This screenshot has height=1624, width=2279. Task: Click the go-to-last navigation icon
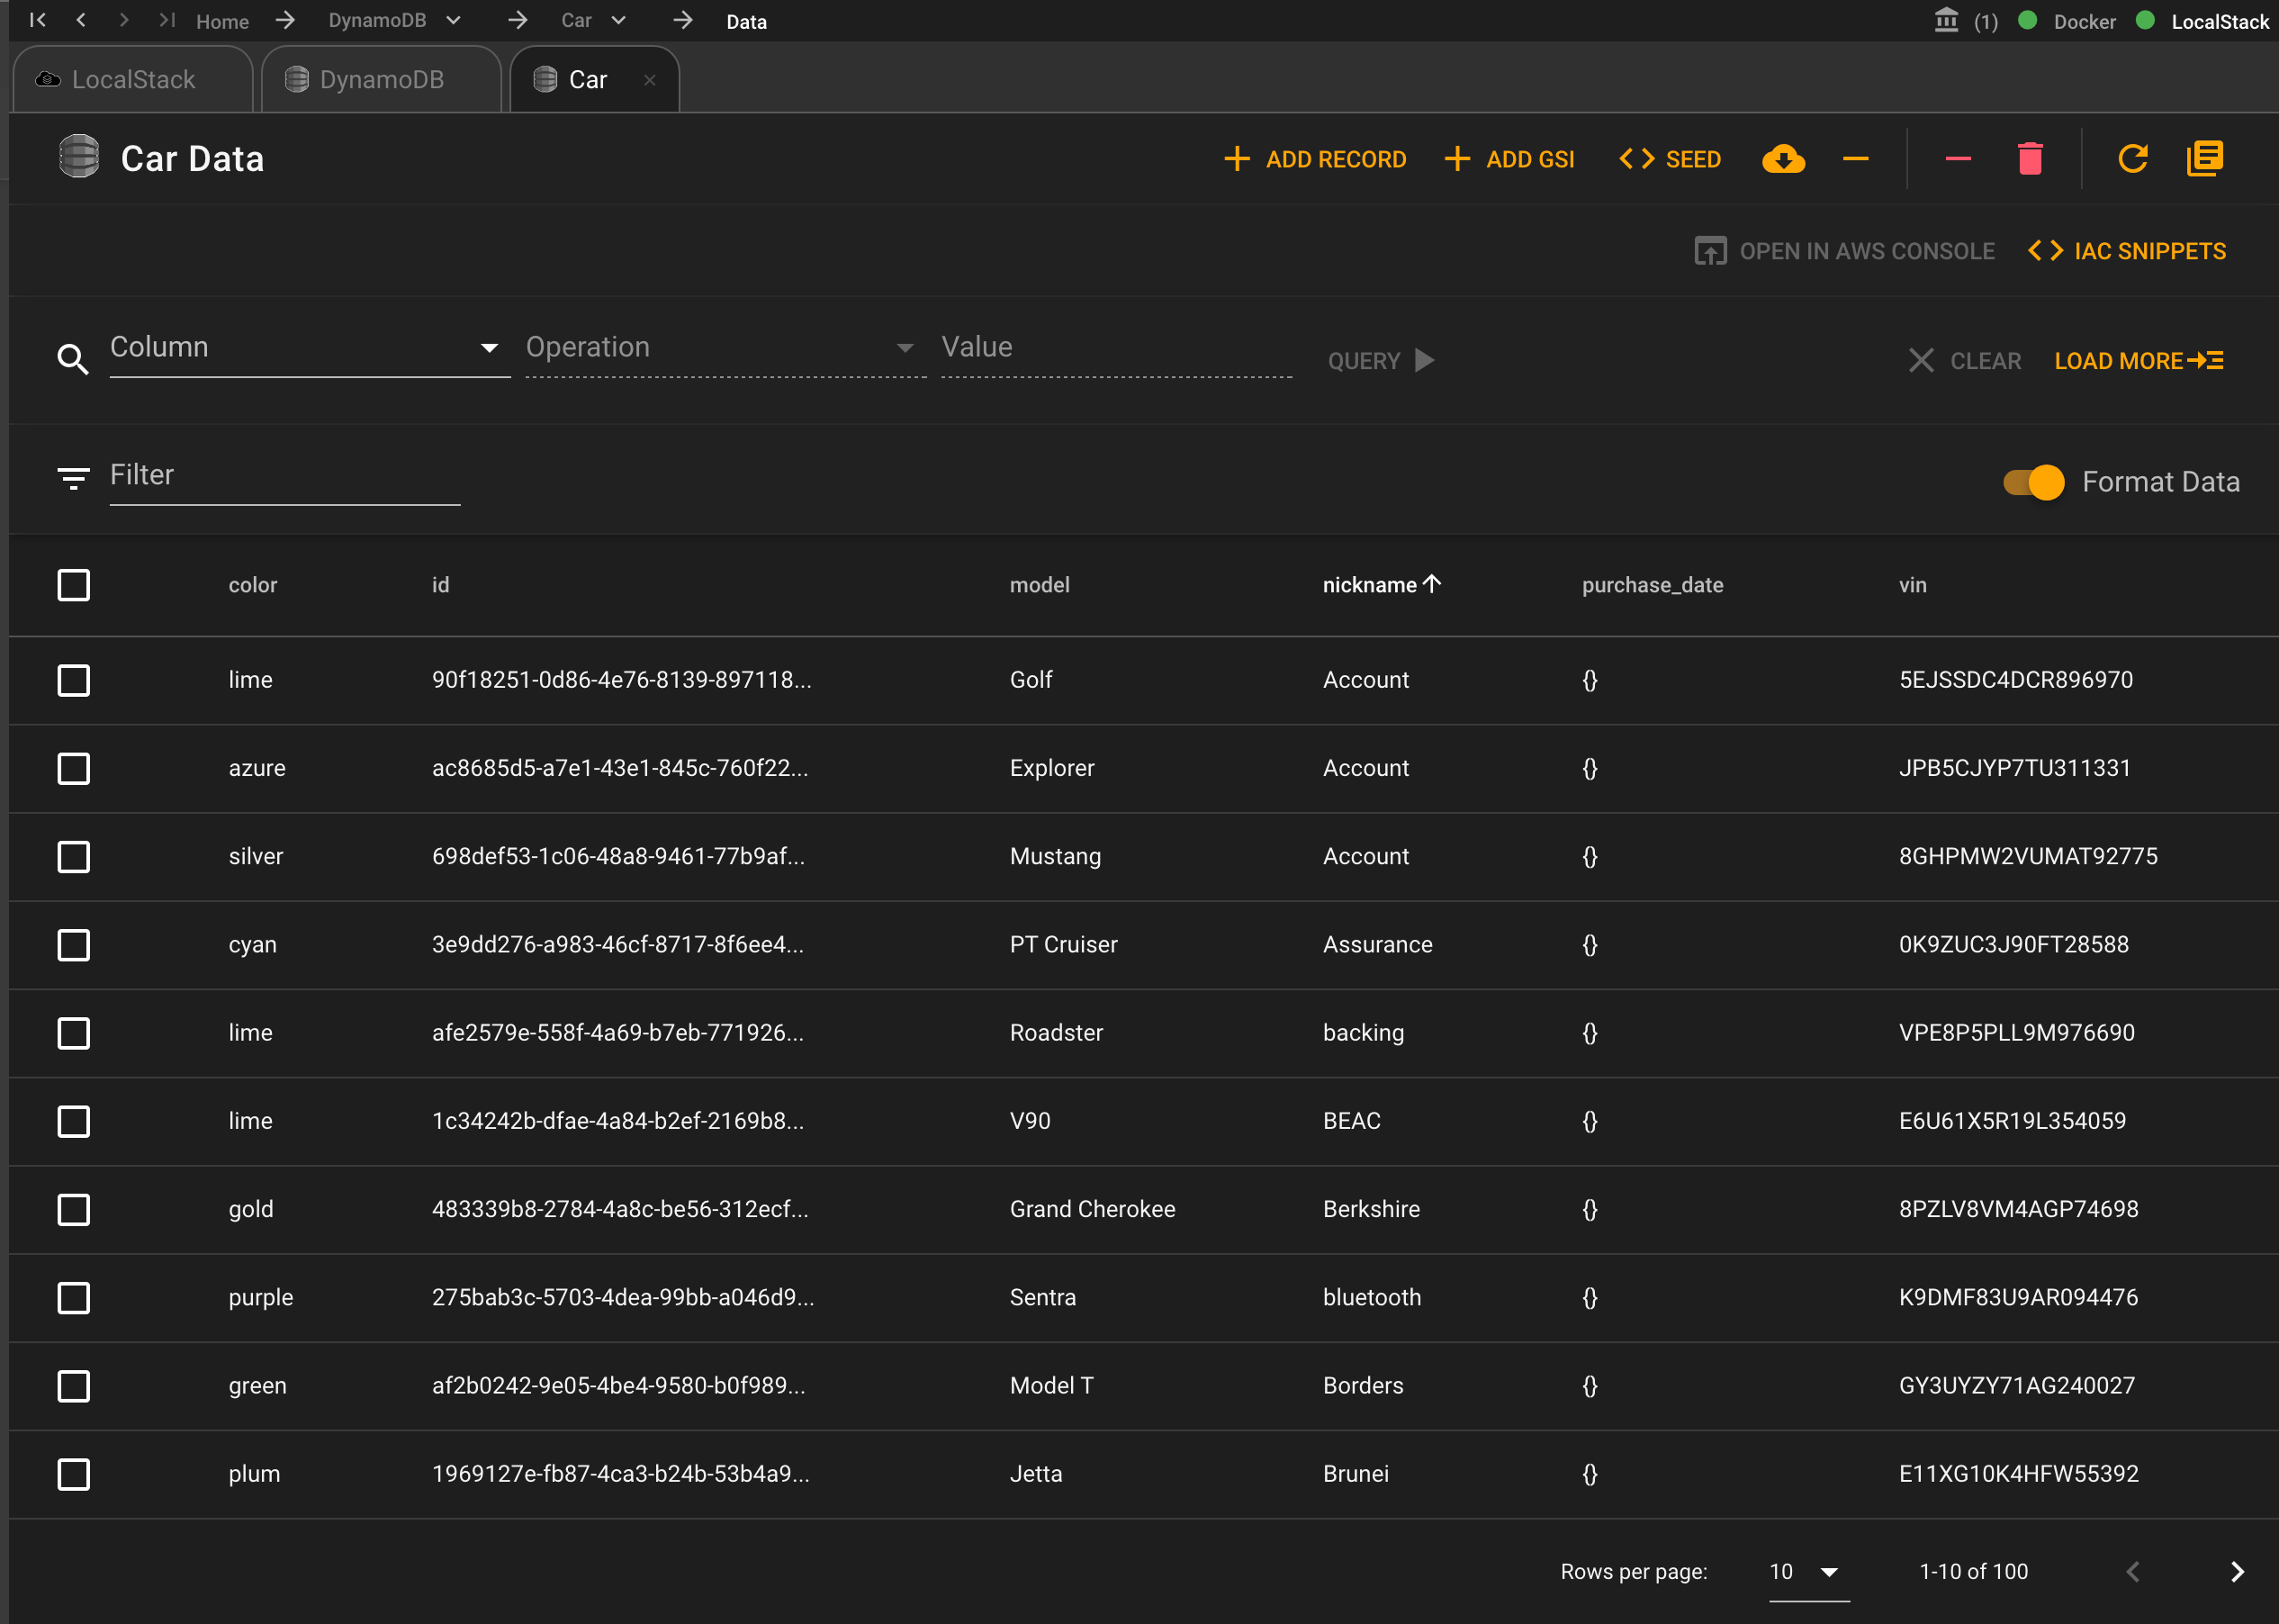(167, 20)
